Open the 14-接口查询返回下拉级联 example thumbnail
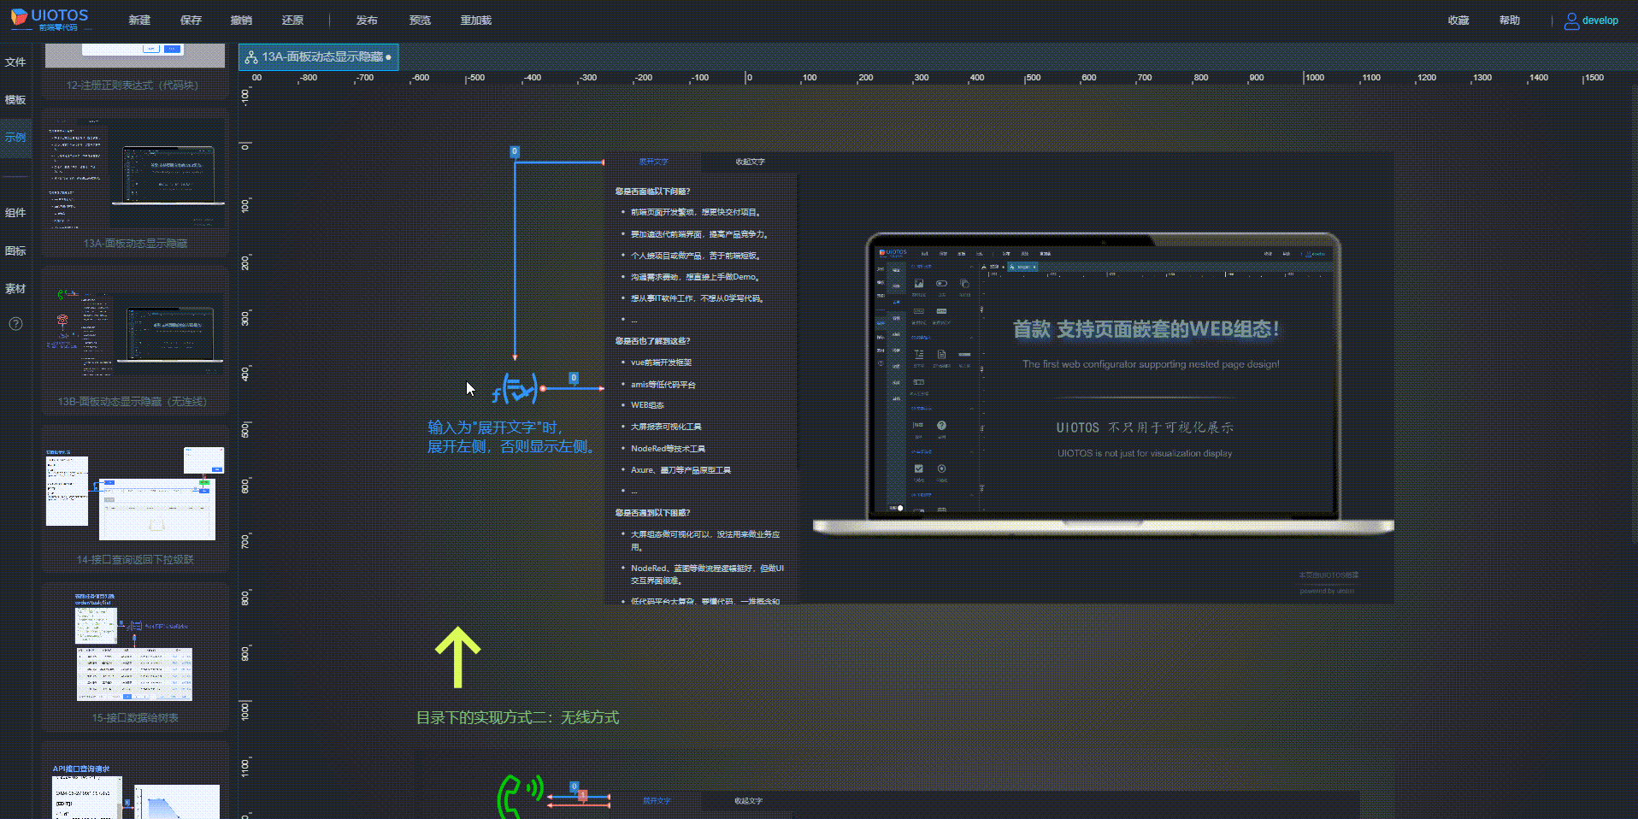This screenshot has height=819, width=1638. coord(134,496)
